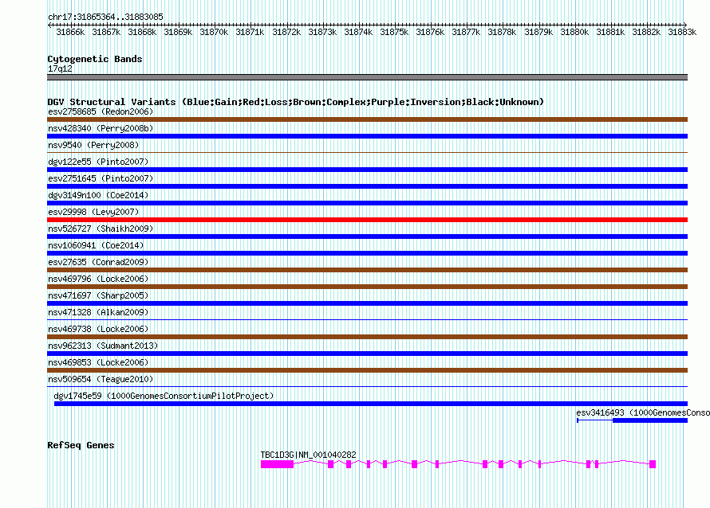
Task: Open esv2751645 (Pinto2007) variant entry
Action: 101,178
